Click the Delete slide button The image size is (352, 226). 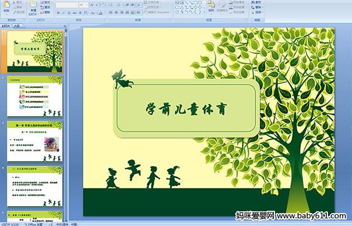tap(46, 12)
